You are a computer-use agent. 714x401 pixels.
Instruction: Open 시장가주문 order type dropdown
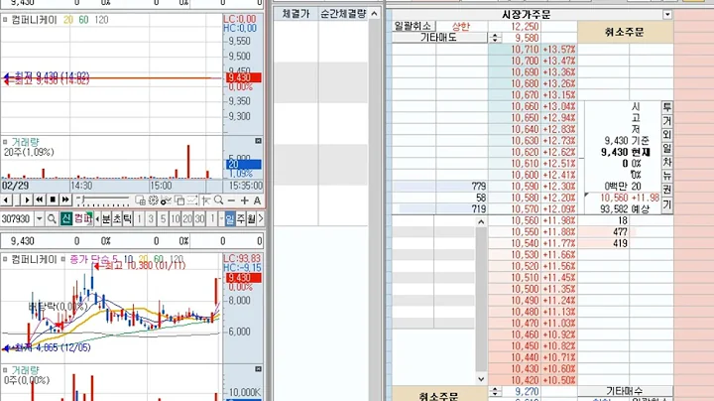click(667, 15)
